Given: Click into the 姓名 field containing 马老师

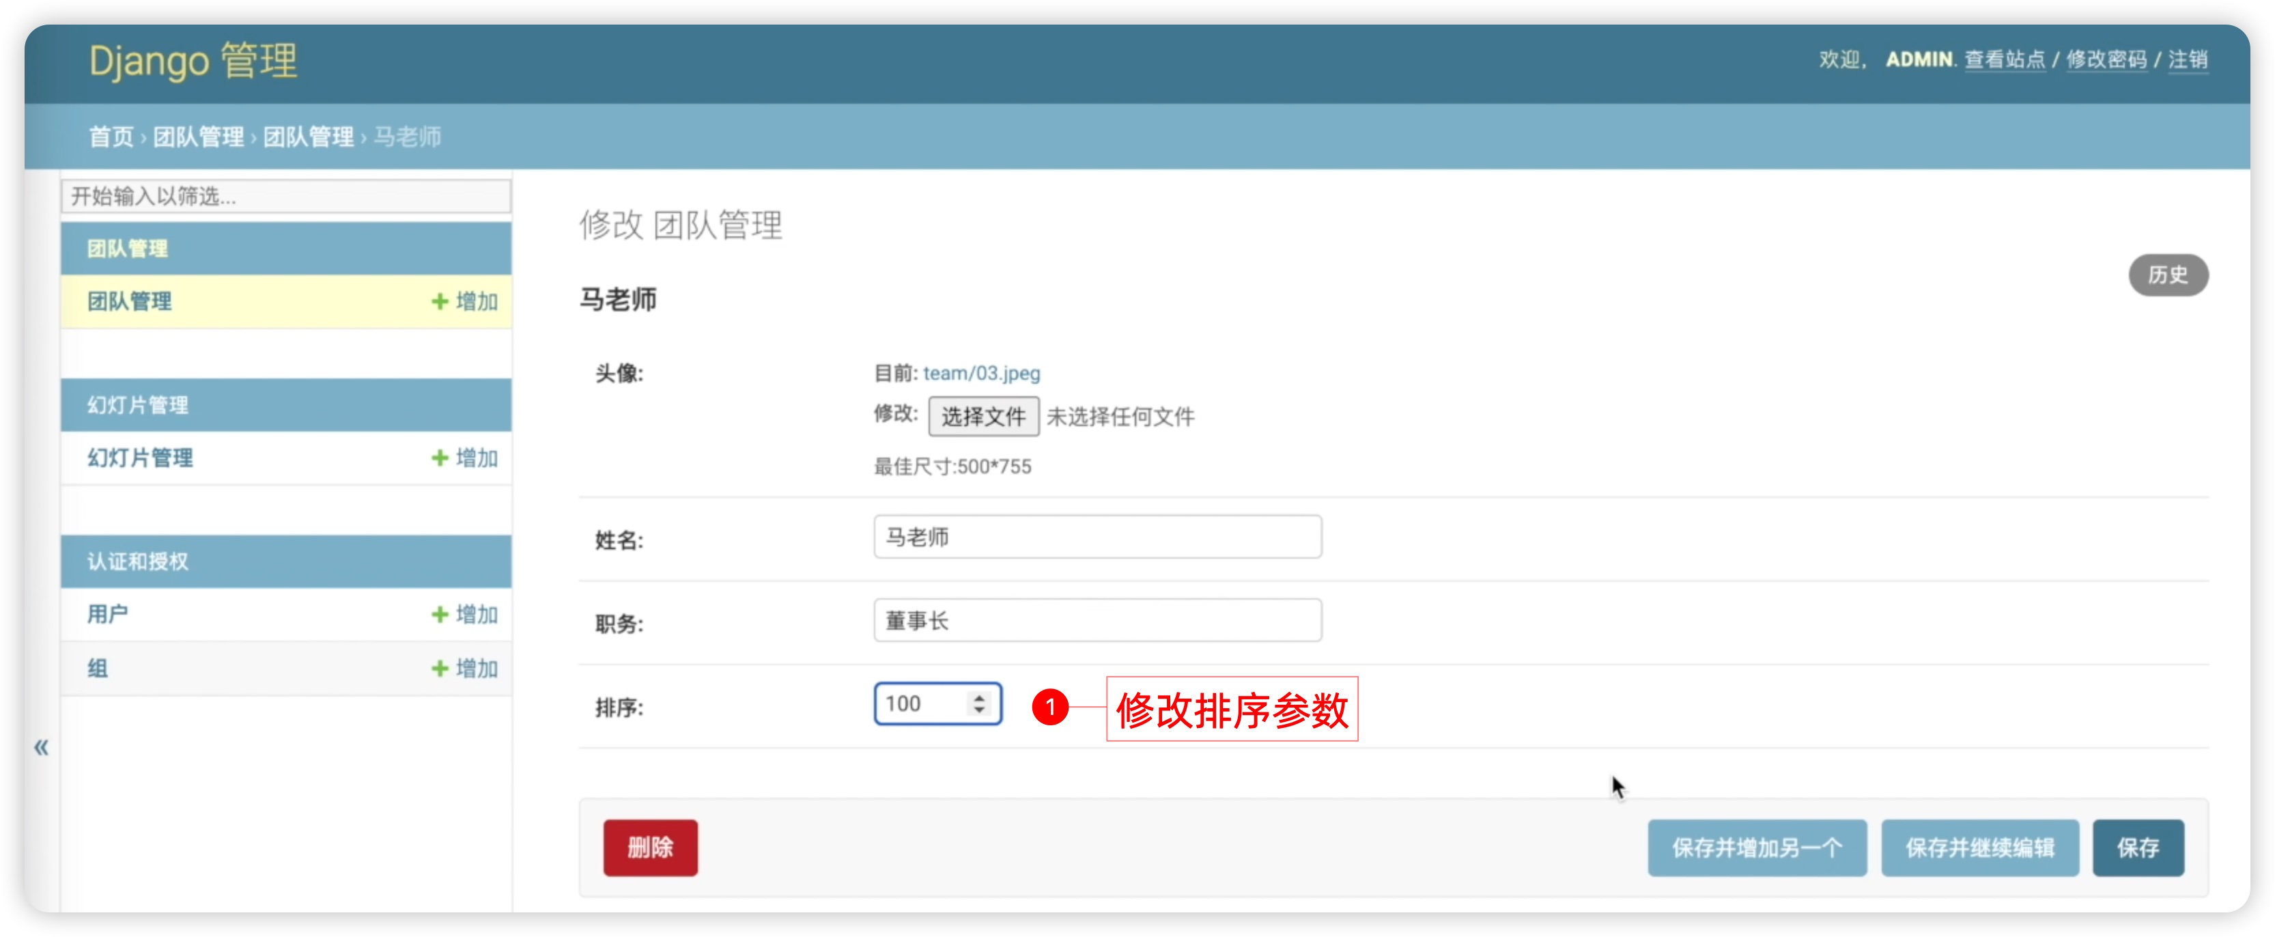Looking at the screenshot, I should (1097, 536).
